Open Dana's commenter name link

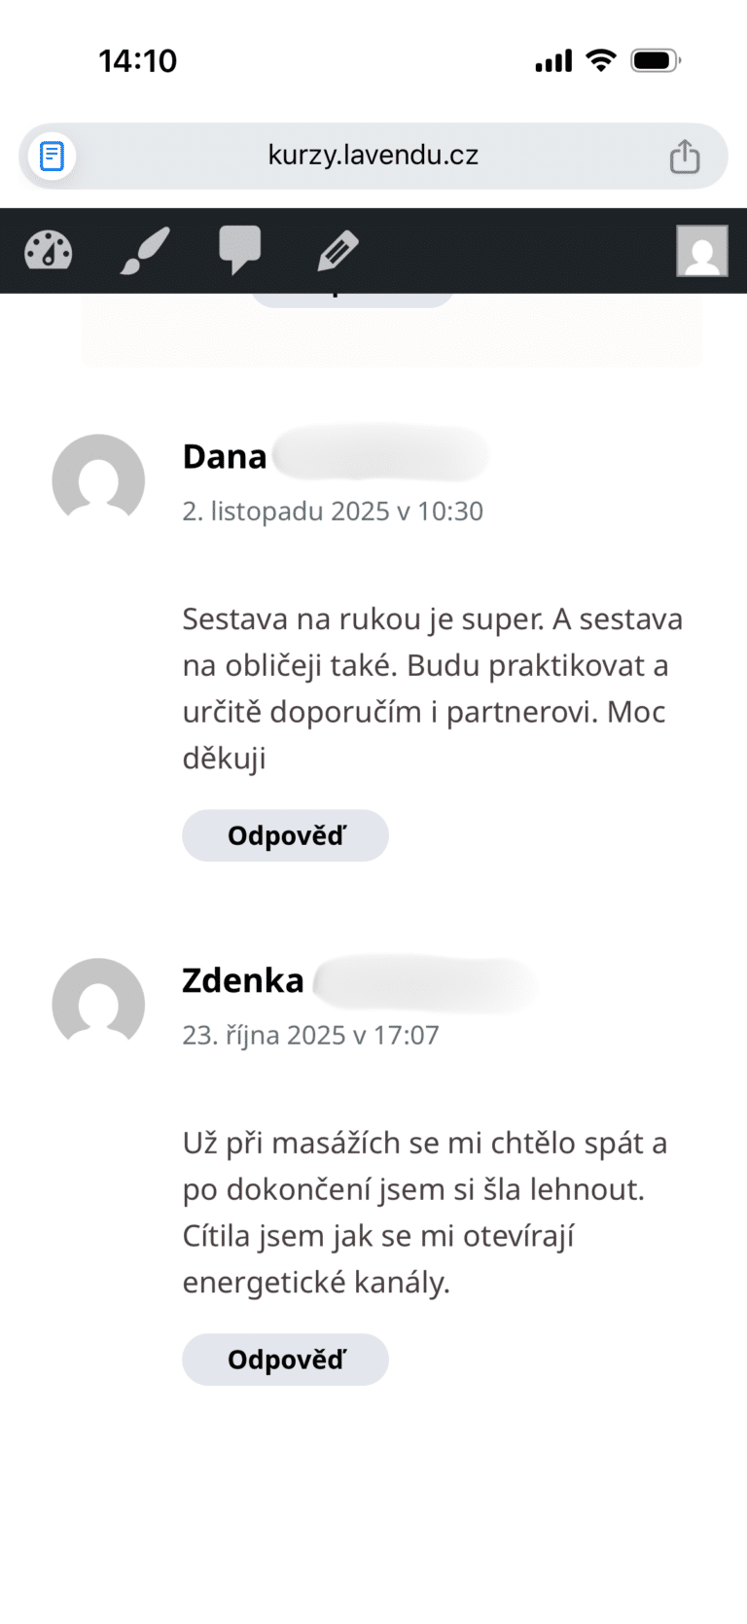click(225, 455)
